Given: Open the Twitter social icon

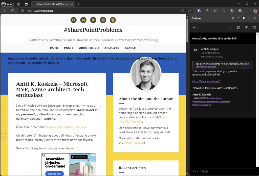Looking at the screenshot, I should tap(93, 20).
